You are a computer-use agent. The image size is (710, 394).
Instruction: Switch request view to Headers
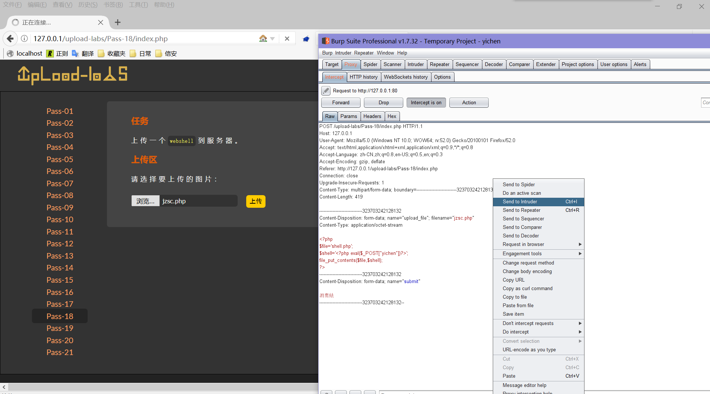click(372, 116)
